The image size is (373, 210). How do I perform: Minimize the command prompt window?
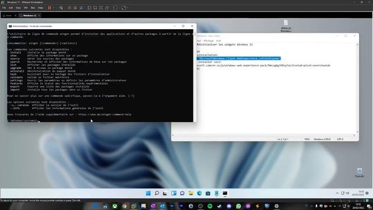pyautogui.click(x=175, y=26)
